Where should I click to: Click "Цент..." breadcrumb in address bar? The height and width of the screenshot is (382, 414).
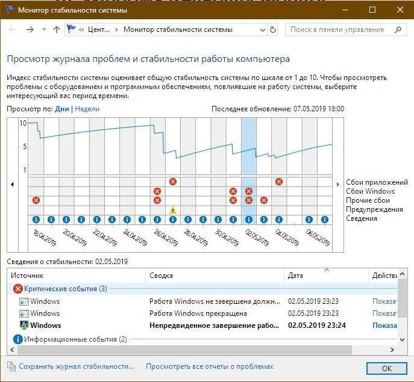[x=98, y=29]
